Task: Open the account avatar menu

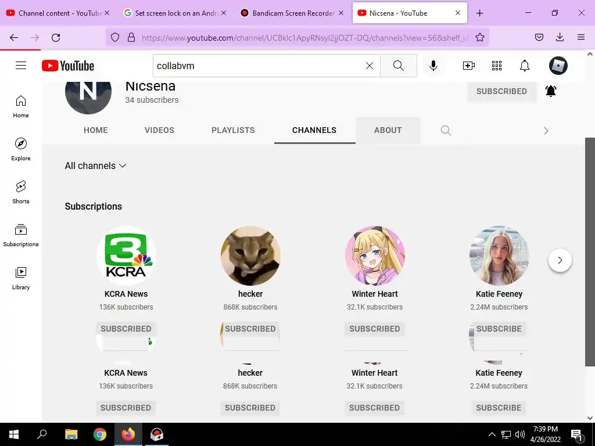Action: click(x=558, y=66)
